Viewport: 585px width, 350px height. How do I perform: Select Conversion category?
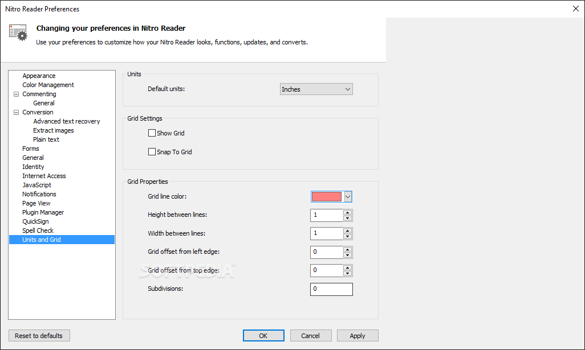[38, 112]
